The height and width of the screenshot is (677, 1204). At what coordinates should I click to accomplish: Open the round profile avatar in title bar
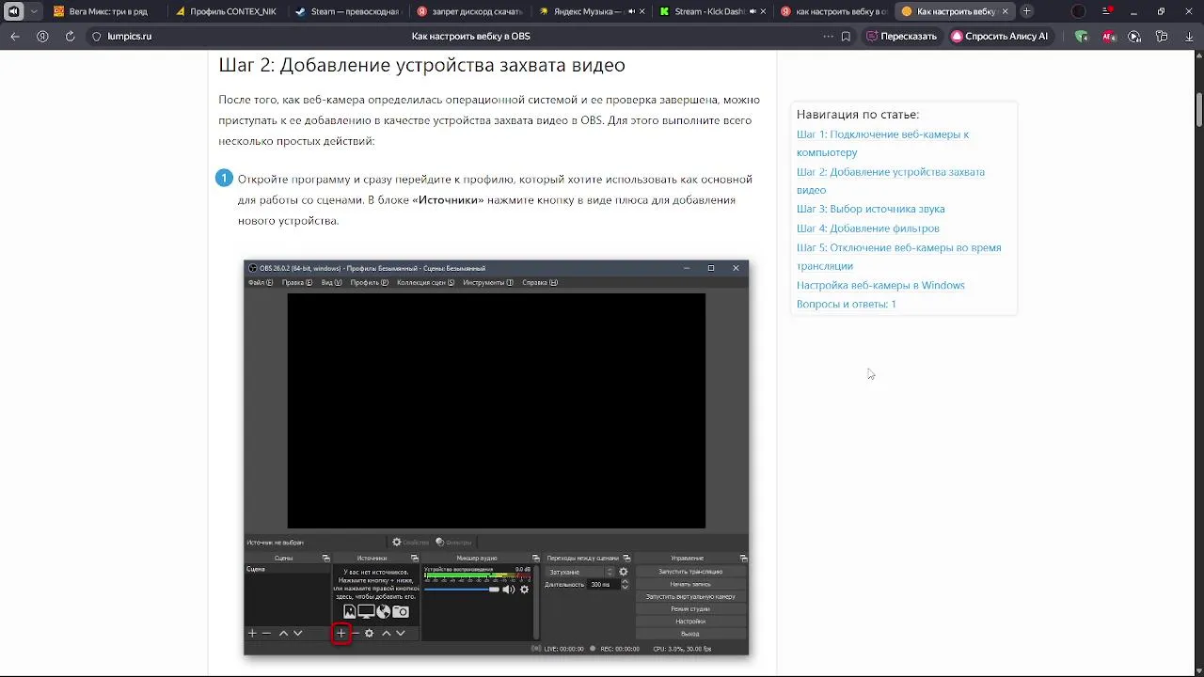1078,11
